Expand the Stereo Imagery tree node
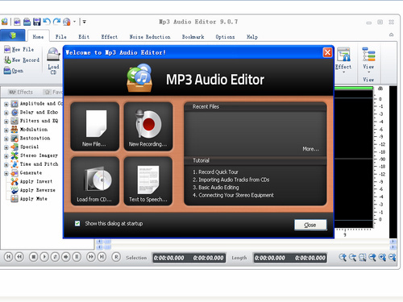The width and height of the screenshot is (403, 302). coord(6,156)
